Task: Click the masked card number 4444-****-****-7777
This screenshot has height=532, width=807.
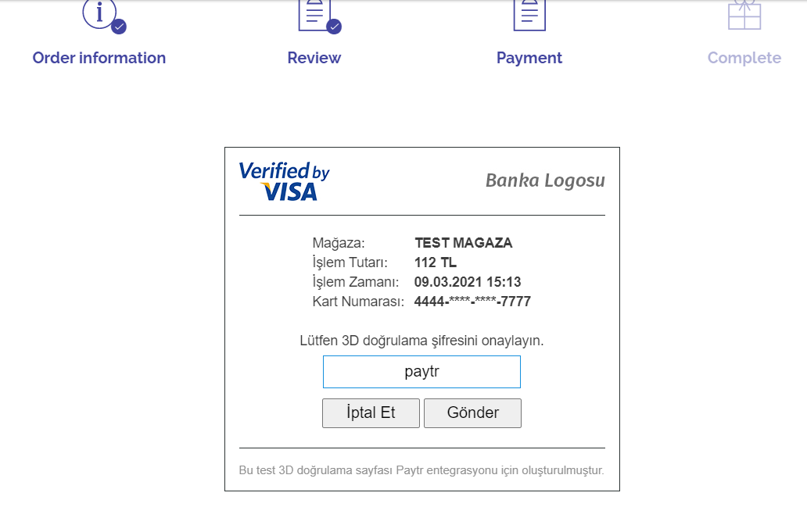Action: click(472, 302)
